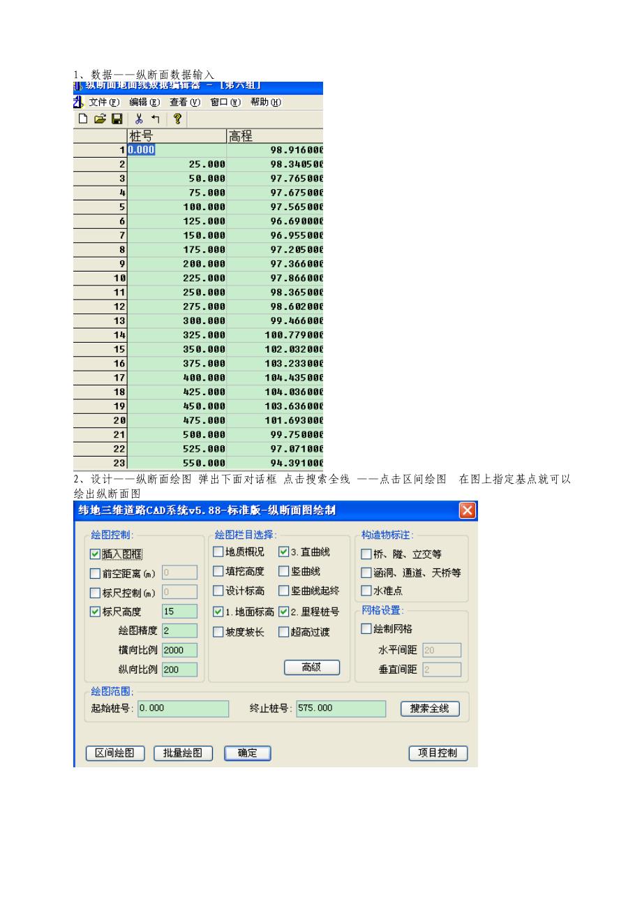Image resolution: width=642 pixels, height=909 pixels.
Task: Save data with the floppy disk icon
Action: [117, 119]
